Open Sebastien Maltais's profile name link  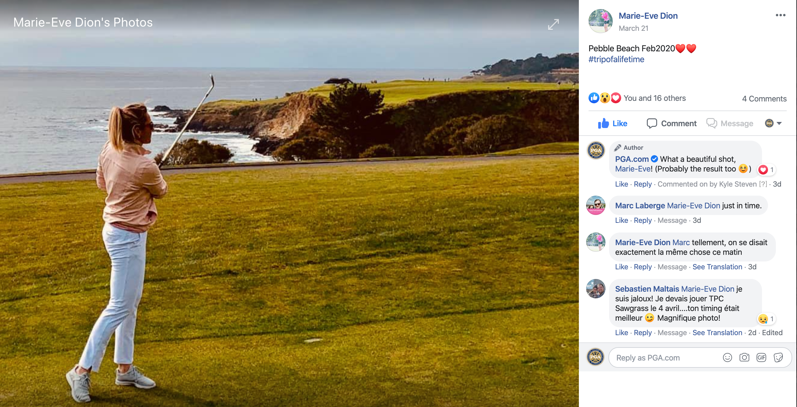pyautogui.click(x=647, y=289)
